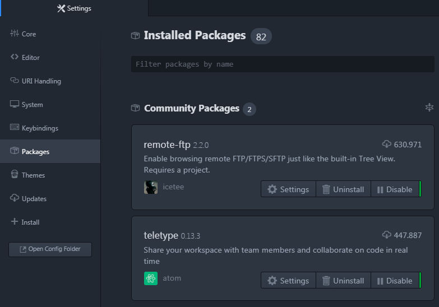Image resolution: width=439 pixels, height=307 pixels.
Task: Open the Keybindings section
Action: (50, 128)
